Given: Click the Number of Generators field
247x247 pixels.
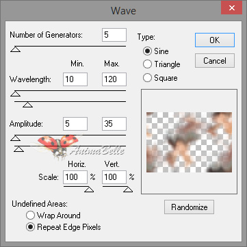Looking at the screenshot, I should tap(114, 35).
